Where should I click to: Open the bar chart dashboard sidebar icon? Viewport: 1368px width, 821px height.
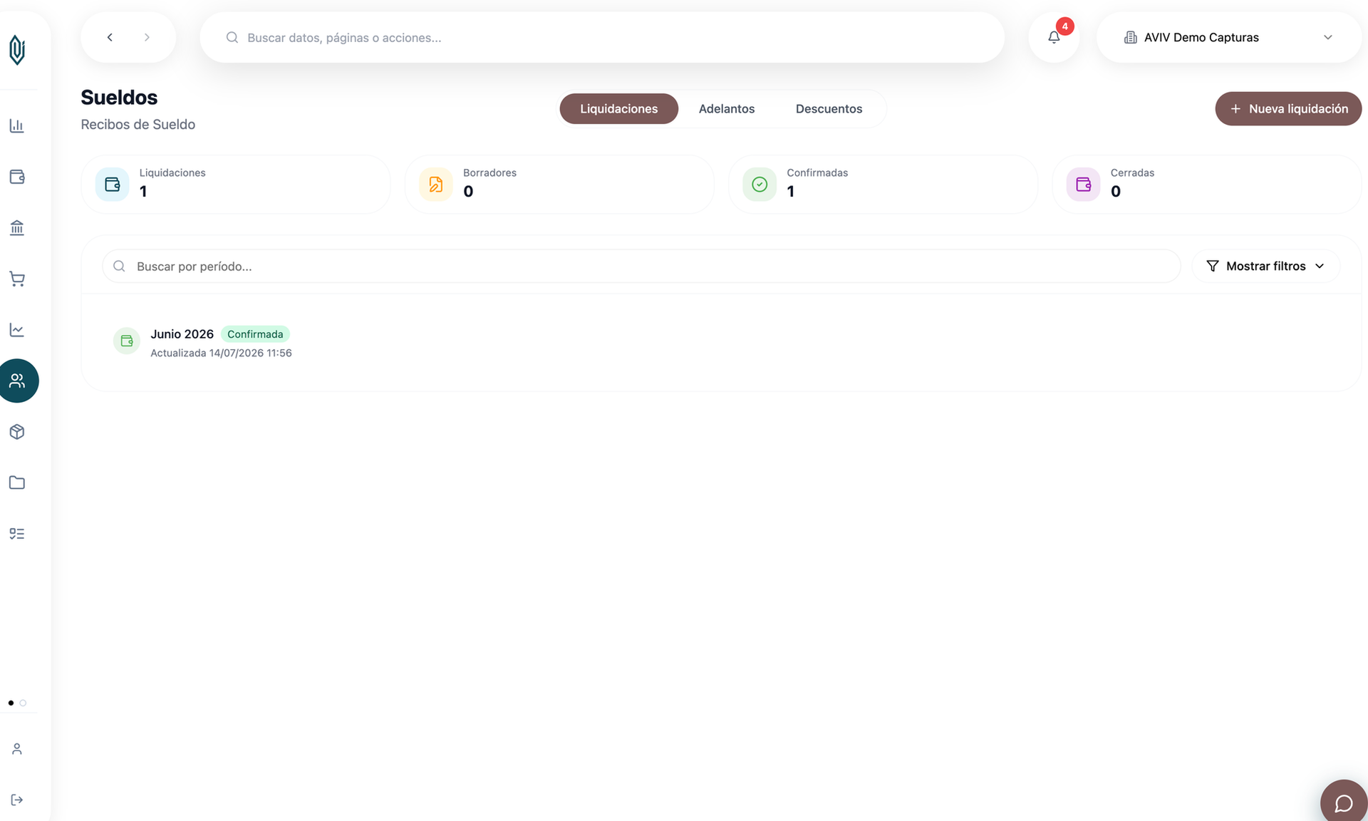click(x=17, y=126)
